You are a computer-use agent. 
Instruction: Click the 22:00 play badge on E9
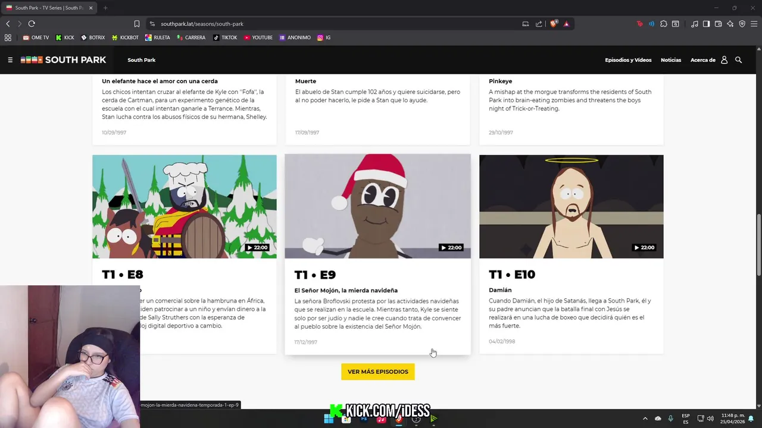(x=451, y=247)
